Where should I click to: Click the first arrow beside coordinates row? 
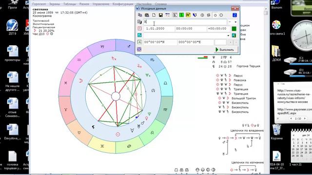[230, 42]
